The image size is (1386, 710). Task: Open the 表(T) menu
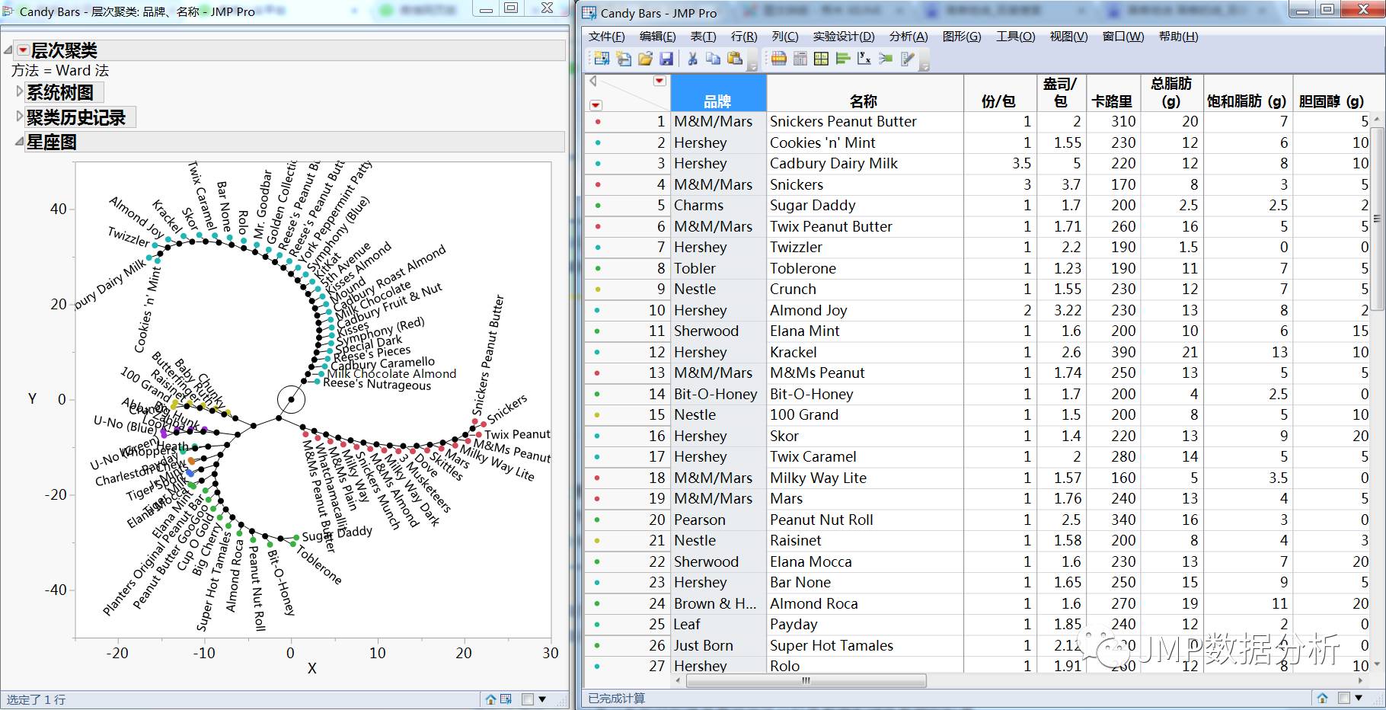(x=703, y=37)
